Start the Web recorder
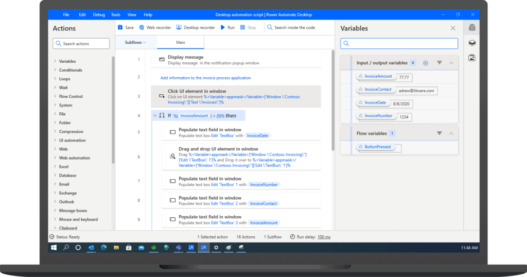The width and height of the screenshot is (527, 277). [x=155, y=28]
